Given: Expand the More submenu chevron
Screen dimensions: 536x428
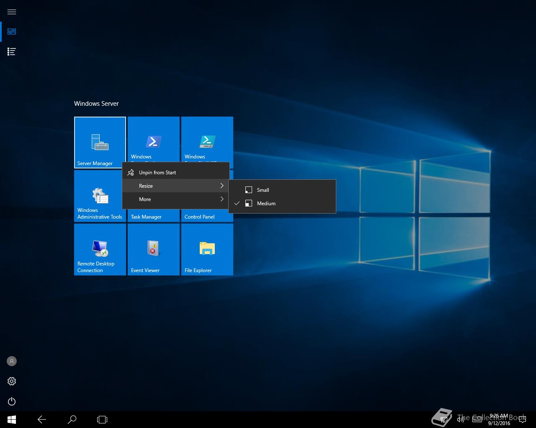Looking at the screenshot, I should 222,199.
